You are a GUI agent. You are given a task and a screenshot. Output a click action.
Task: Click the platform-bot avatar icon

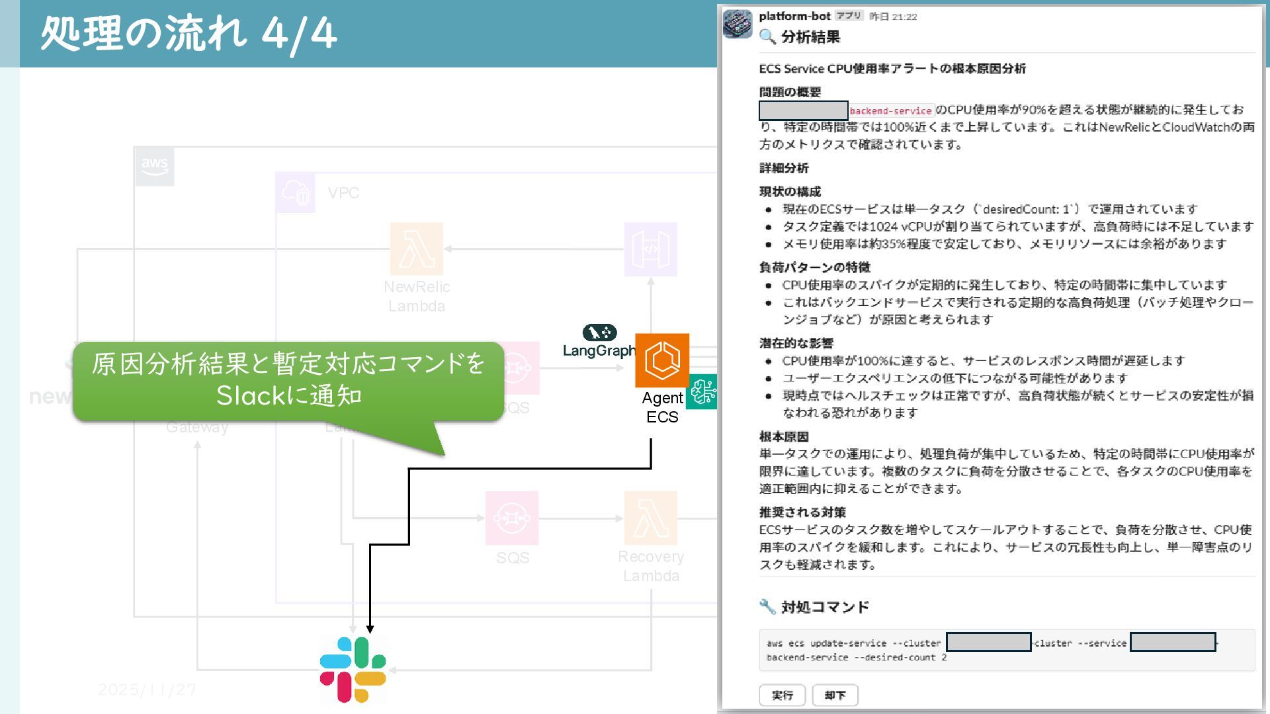738,24
